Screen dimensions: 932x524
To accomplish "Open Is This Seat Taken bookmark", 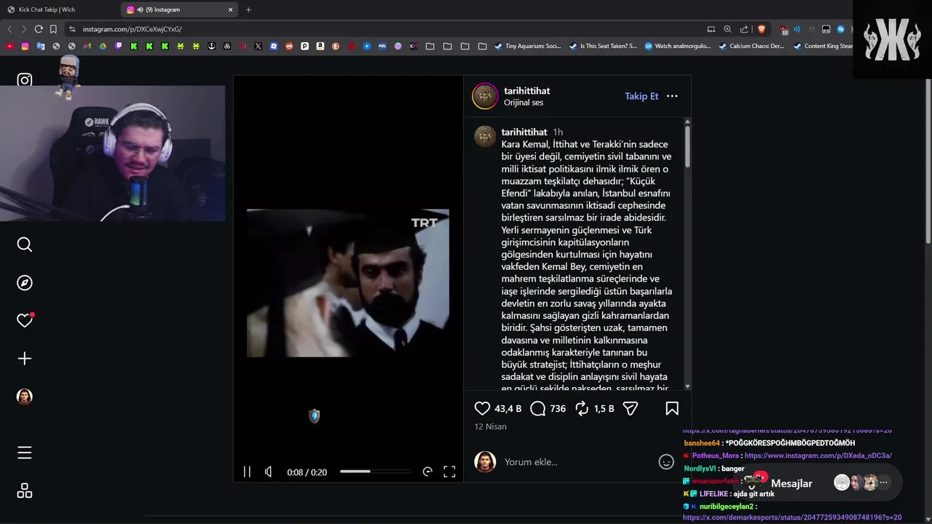I will pos(603,46).
